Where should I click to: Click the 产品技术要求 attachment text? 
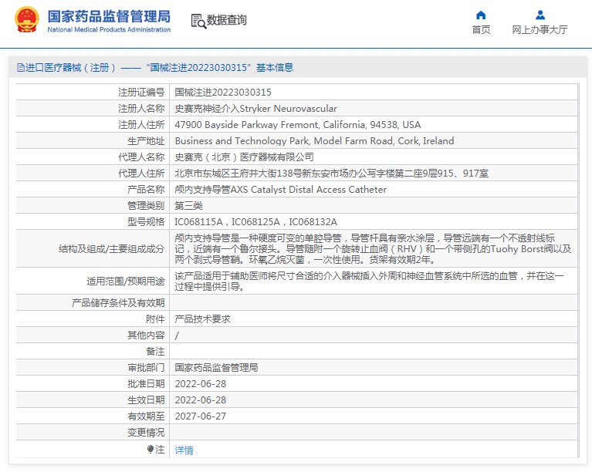click(202, 319)
